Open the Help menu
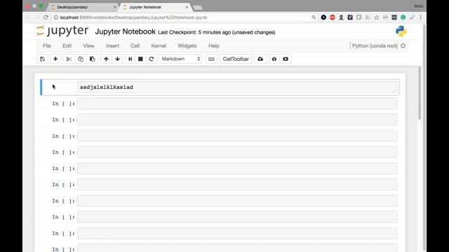This screenshot has height=252, width=449. (x=213, y=45)
